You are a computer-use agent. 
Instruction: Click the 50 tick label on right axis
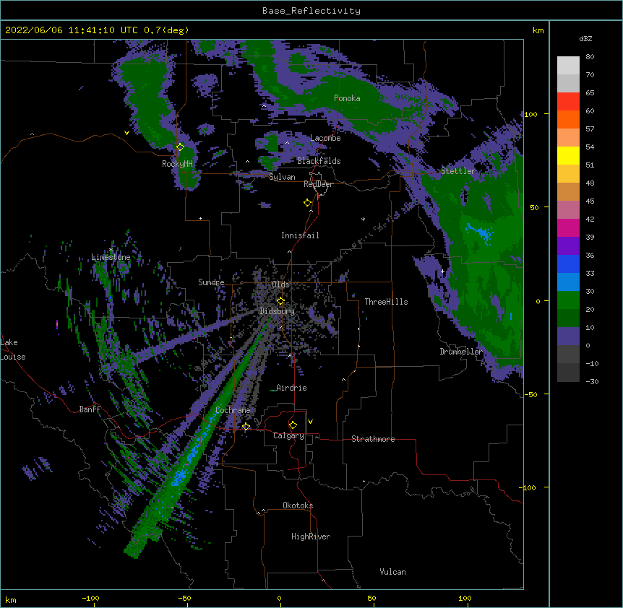click(534, 207)
